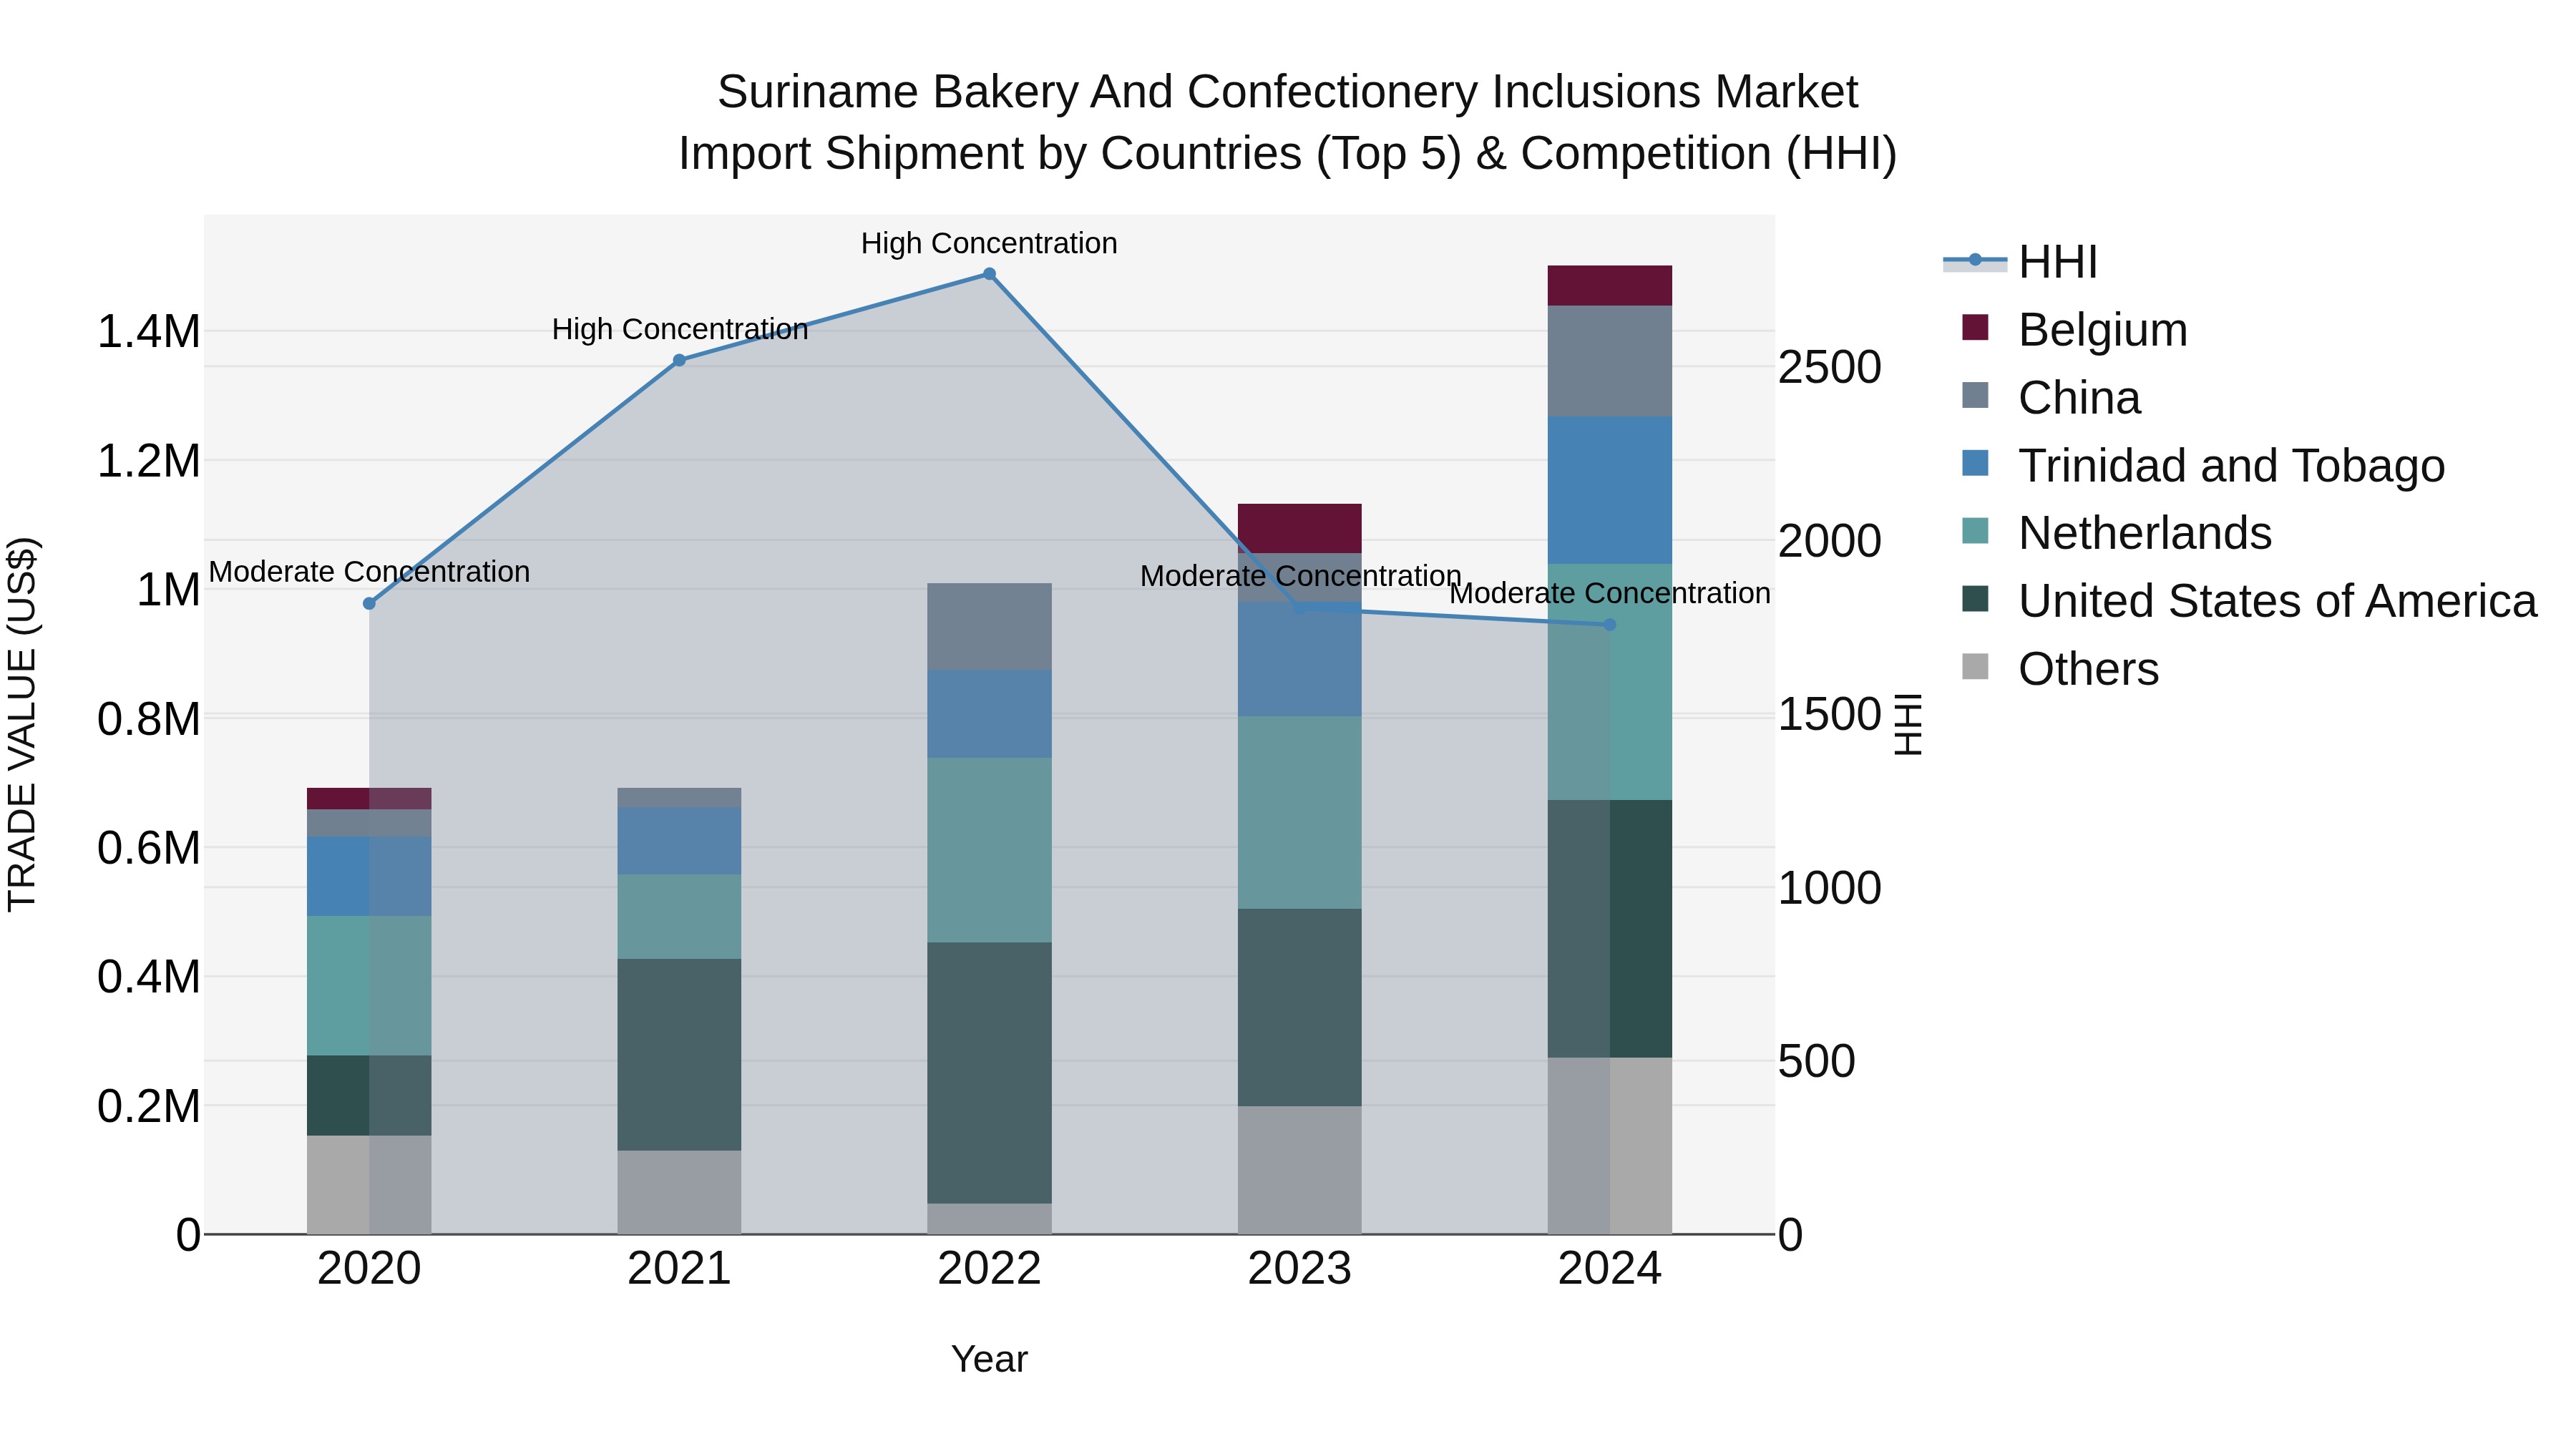Click the 2024 Moderate Concentration label
This screenshot has width=2576, height=1449.
[1610, 593]
